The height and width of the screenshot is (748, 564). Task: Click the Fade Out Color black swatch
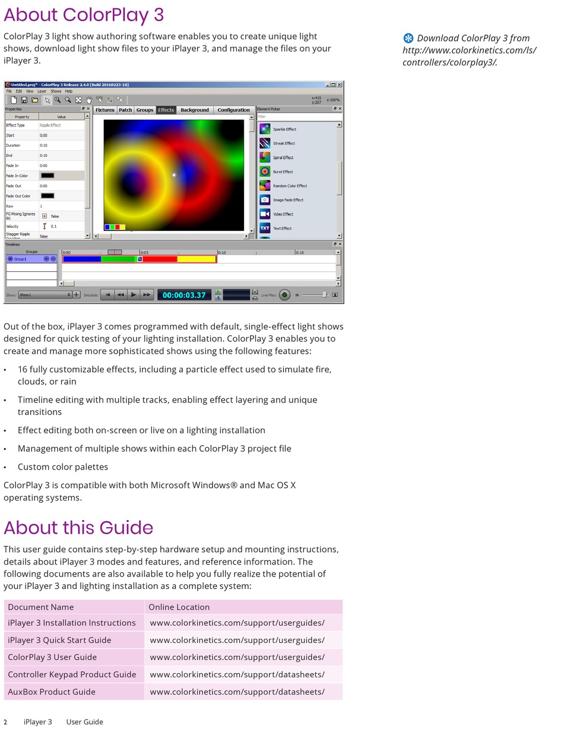point(47,196)
